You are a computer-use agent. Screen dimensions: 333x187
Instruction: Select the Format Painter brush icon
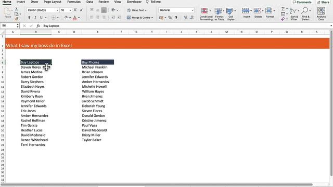pyautogui.click(x=16, y=19)
